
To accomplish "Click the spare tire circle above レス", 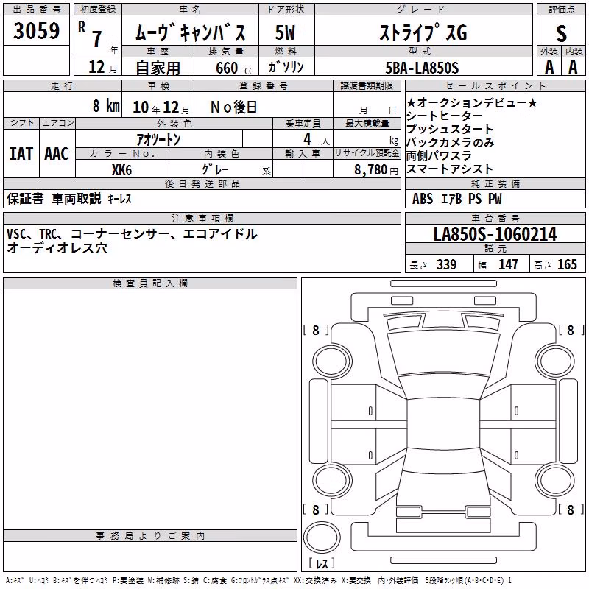I will point(322,537).
